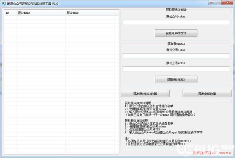Screen dimensions: 235x158
Task: Click the 新OPENID column header
Action: click(90, 13)
